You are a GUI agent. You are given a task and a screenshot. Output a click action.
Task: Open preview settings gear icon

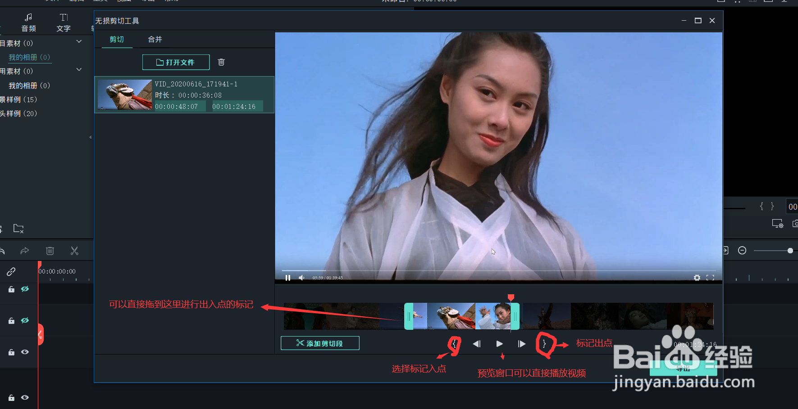tap(697, 278)
